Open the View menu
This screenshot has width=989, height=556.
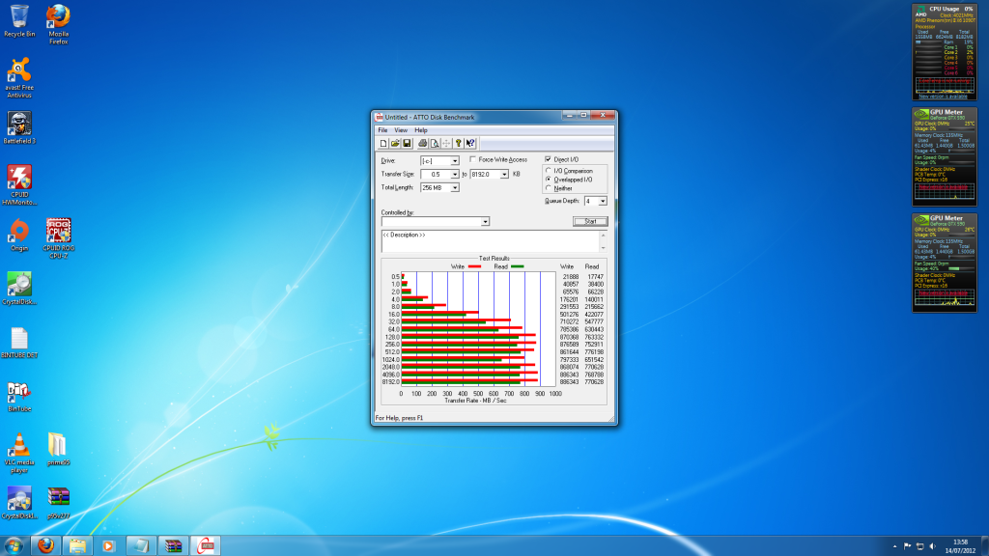(400, 130)
